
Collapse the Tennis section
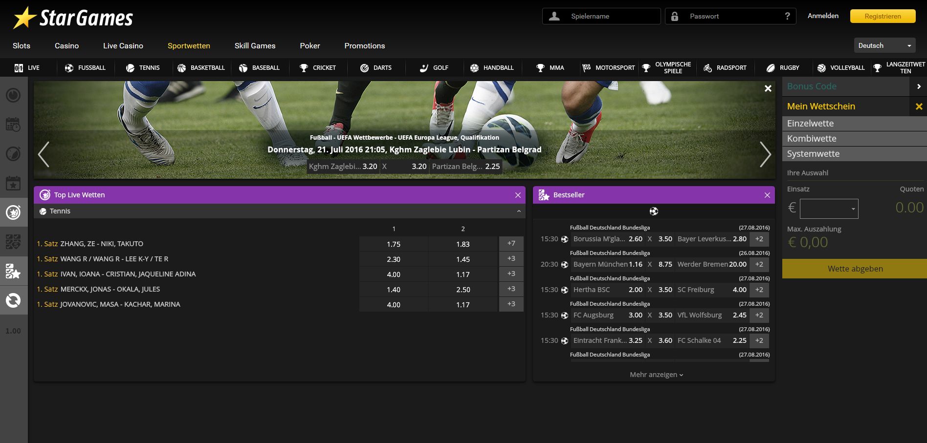tap(519, 211)
